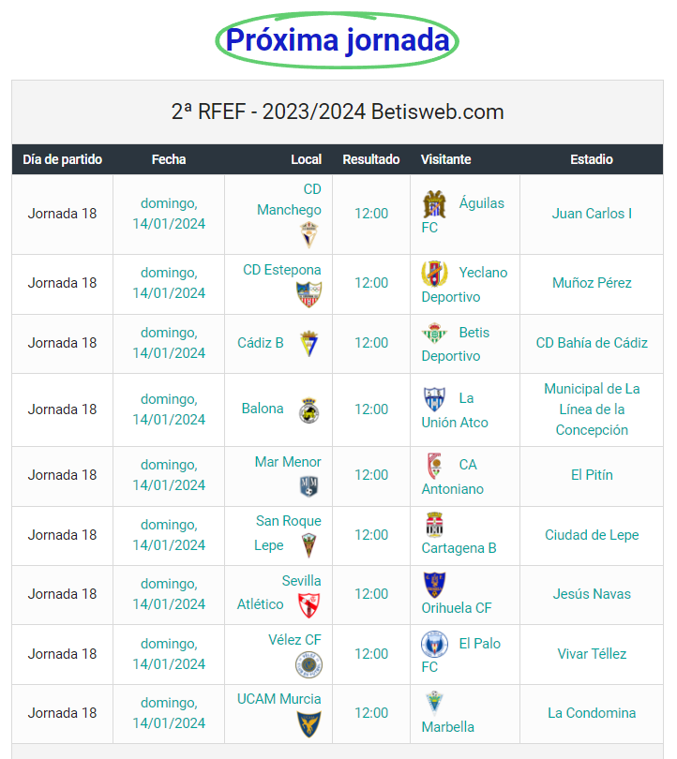Click the Mar Menor grey crest
677x759 pixels.
pos(308,487)
